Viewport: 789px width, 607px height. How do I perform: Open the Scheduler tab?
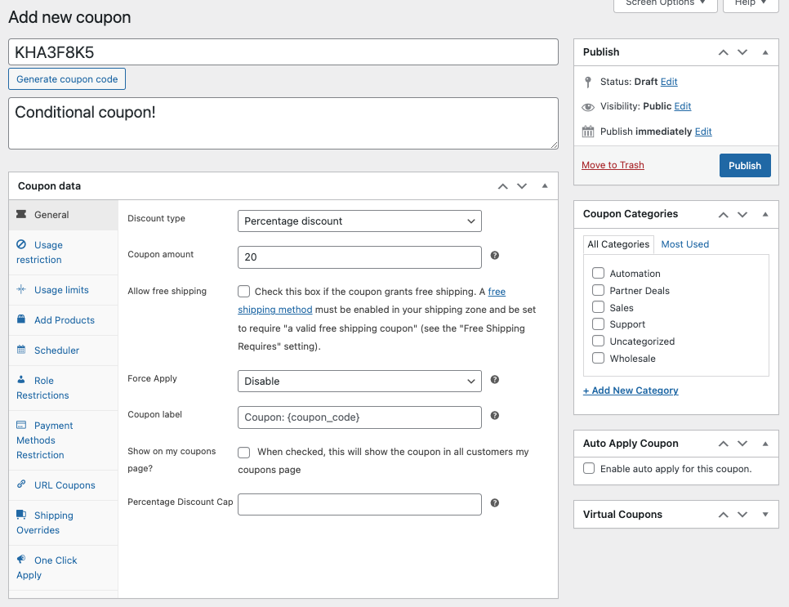click(x=64, y=350)
